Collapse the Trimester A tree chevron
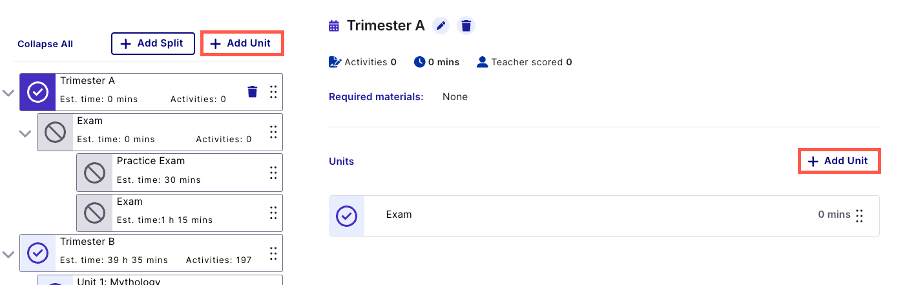907x285 pixels. [8, 92]
